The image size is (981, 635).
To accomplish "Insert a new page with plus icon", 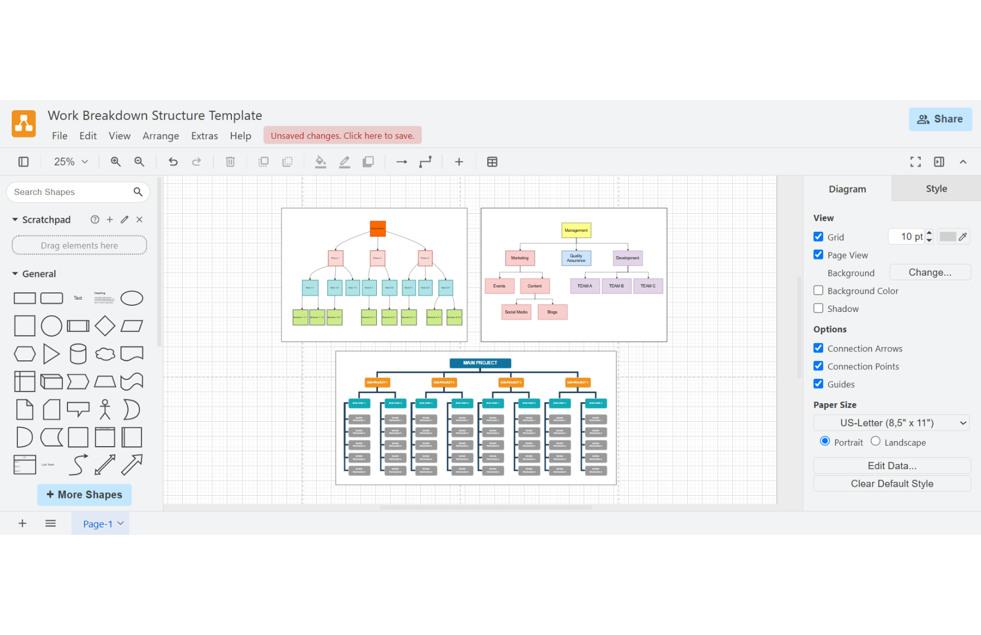I will [x=22, y=524].
